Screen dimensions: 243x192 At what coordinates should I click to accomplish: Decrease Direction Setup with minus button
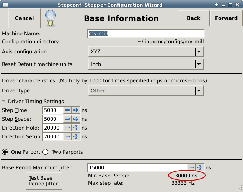[67, 137]
